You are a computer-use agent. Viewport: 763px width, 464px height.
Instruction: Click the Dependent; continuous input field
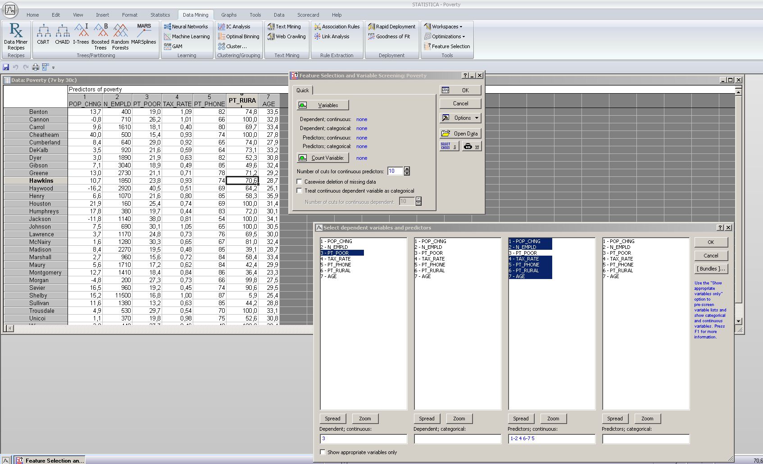click(363, 438)
